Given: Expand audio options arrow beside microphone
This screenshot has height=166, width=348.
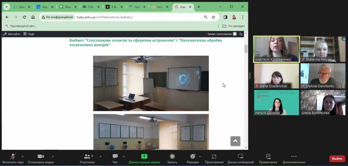Looking at the screenshot, I should coord(23,156).
